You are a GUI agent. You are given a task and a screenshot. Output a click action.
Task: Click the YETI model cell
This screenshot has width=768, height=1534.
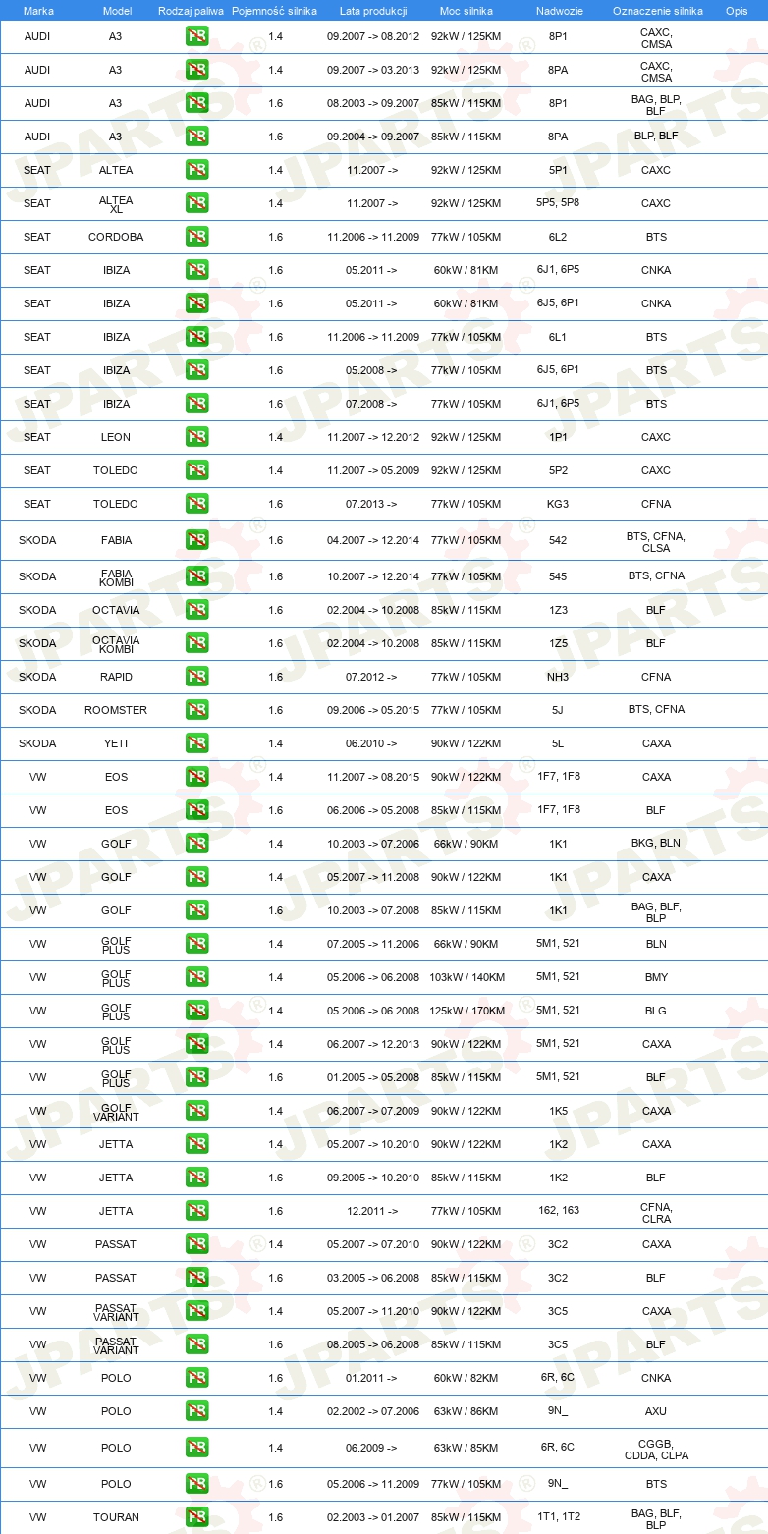116,743
